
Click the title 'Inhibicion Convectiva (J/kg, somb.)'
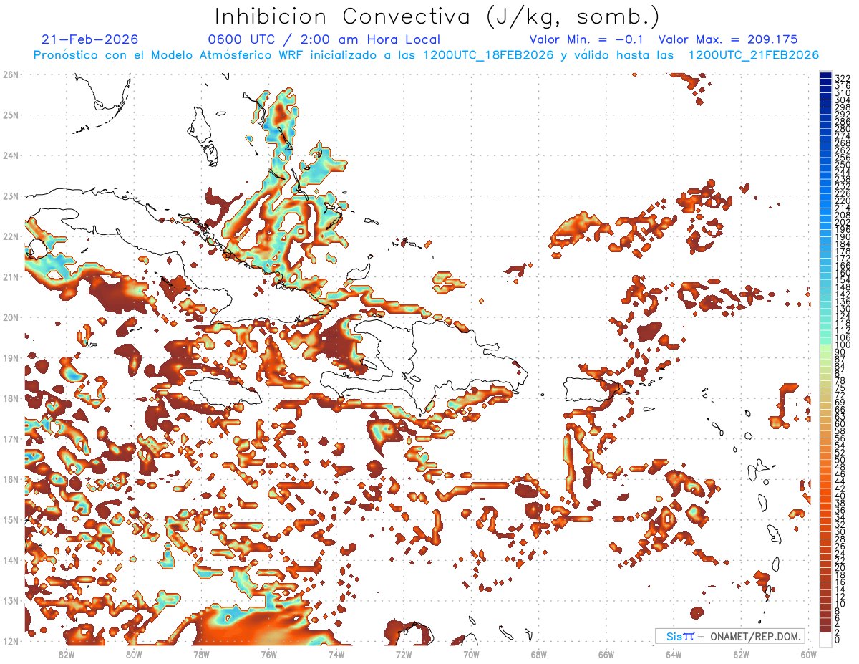click(437, 16)
